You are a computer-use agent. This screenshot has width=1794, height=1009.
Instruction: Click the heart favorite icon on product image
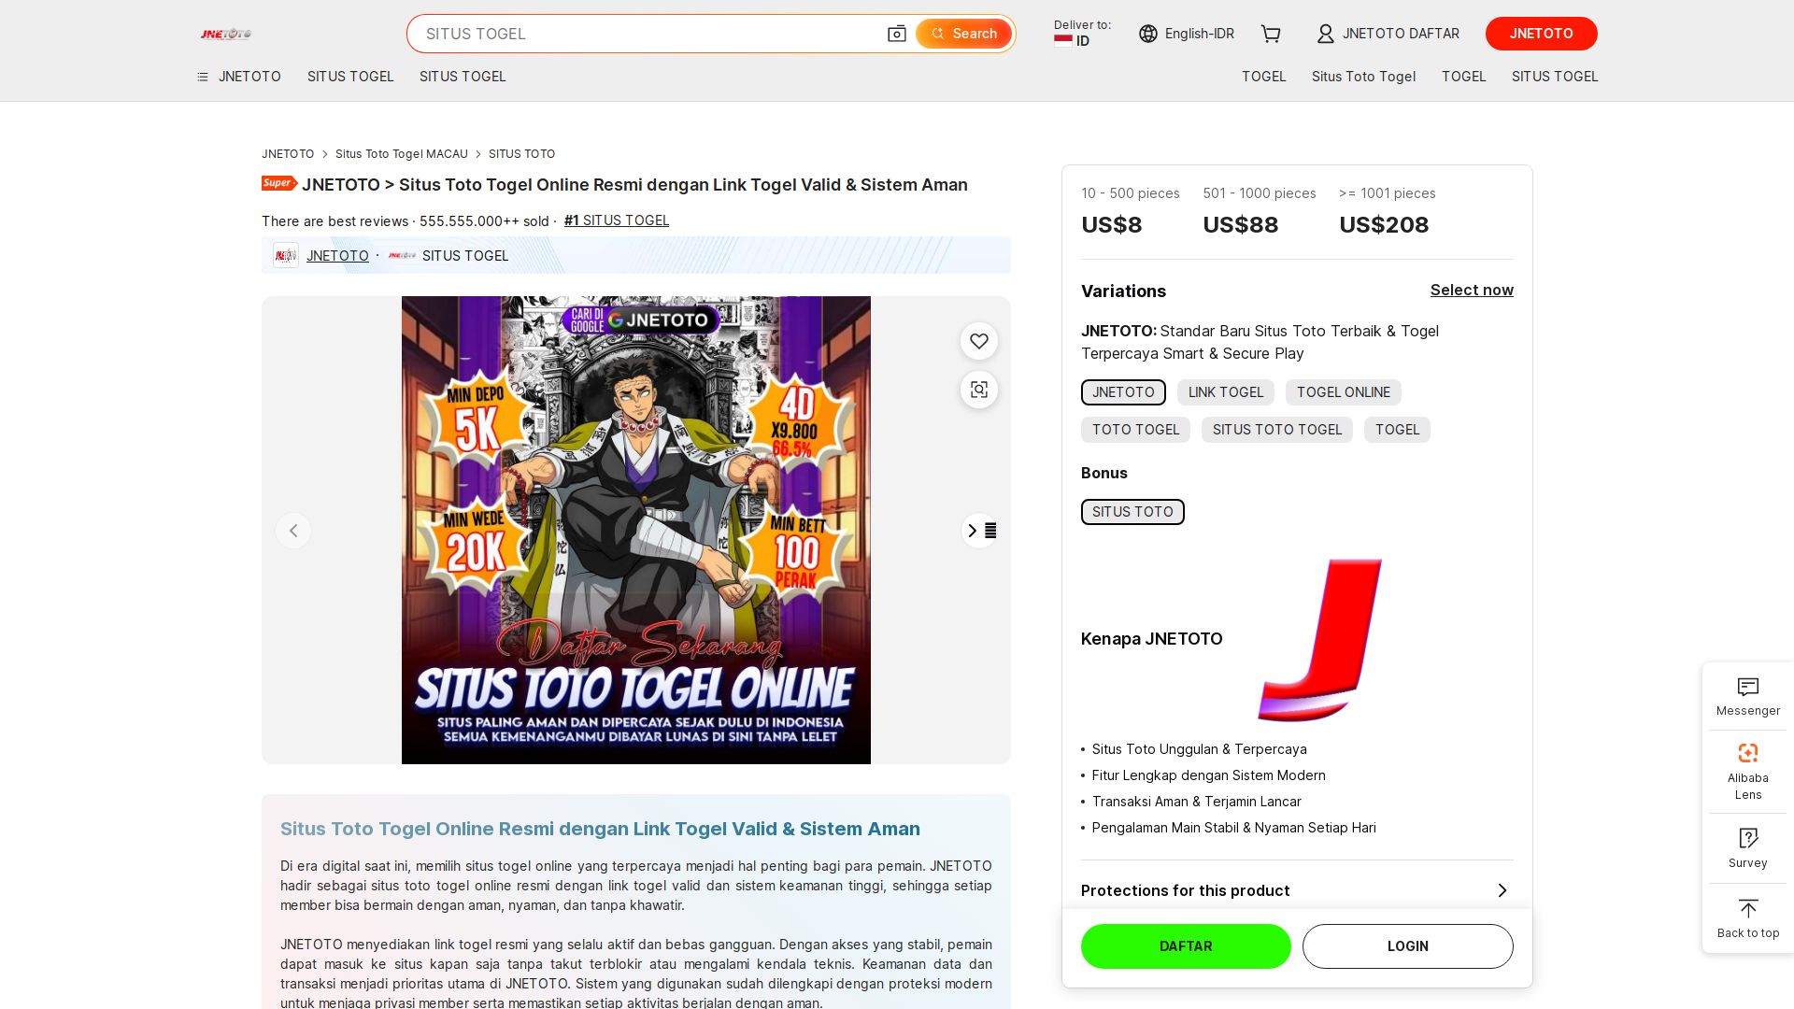coord(979,341)
